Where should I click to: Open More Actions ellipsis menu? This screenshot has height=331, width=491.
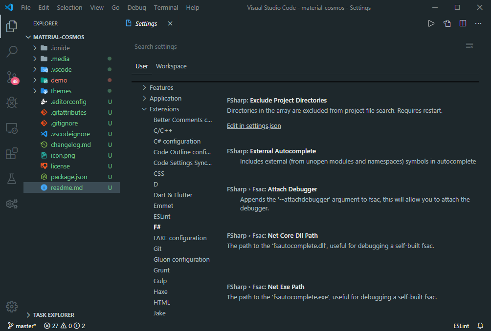tap(478, 23)
